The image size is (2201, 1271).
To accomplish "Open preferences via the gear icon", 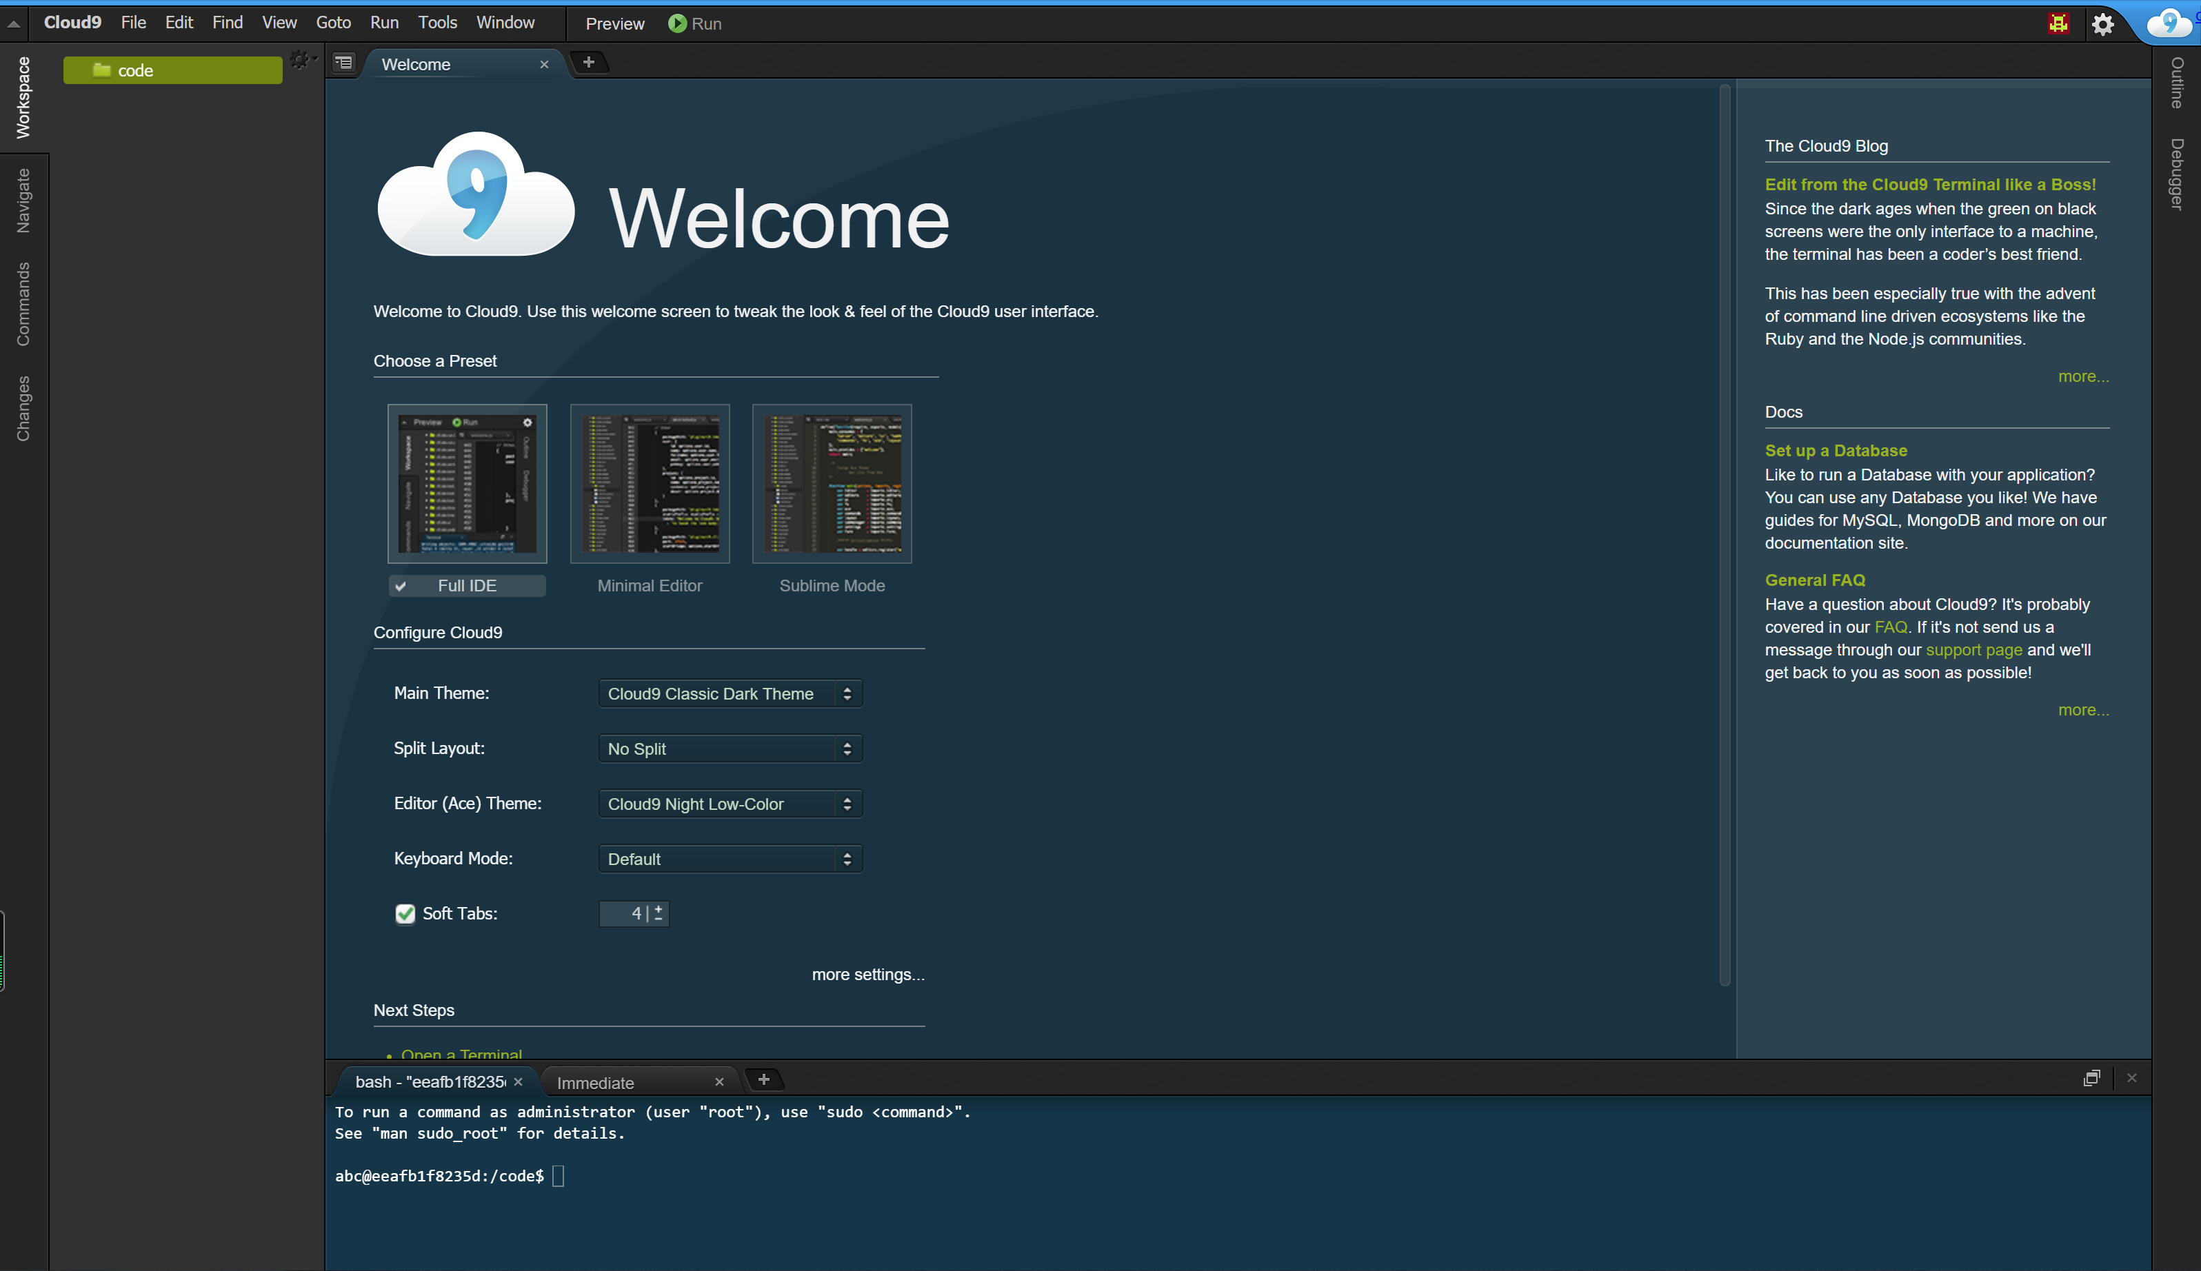I will click(2103, 23).
